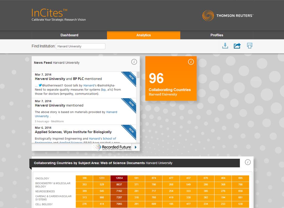
Task: Click the 676 cell in the Oncology row
Action: (x=206, y=178)
